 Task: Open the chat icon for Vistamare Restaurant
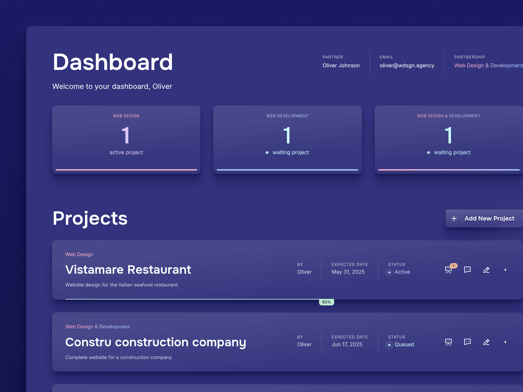467,270
